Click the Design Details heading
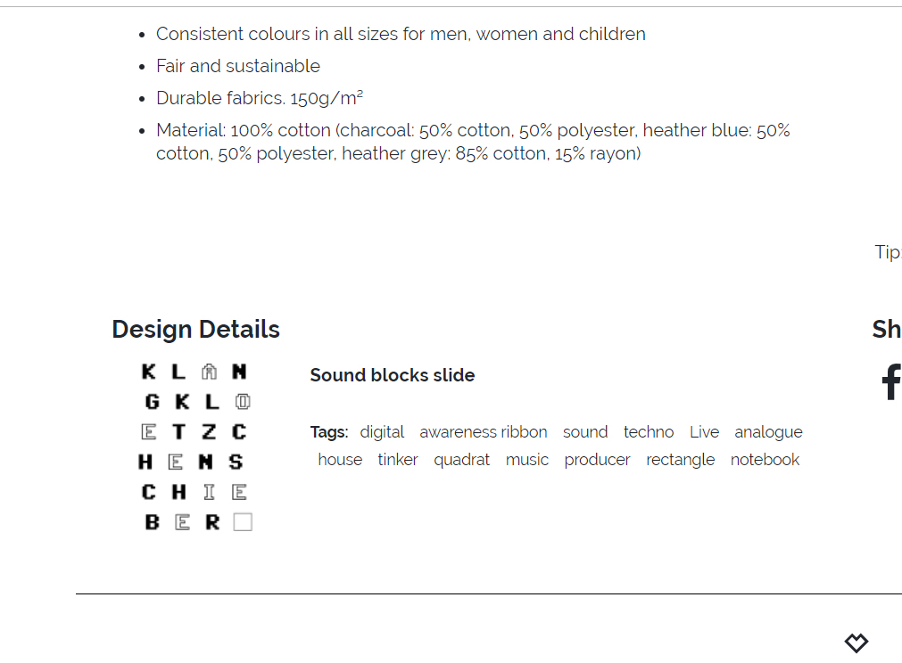 [x=195, y=330]
